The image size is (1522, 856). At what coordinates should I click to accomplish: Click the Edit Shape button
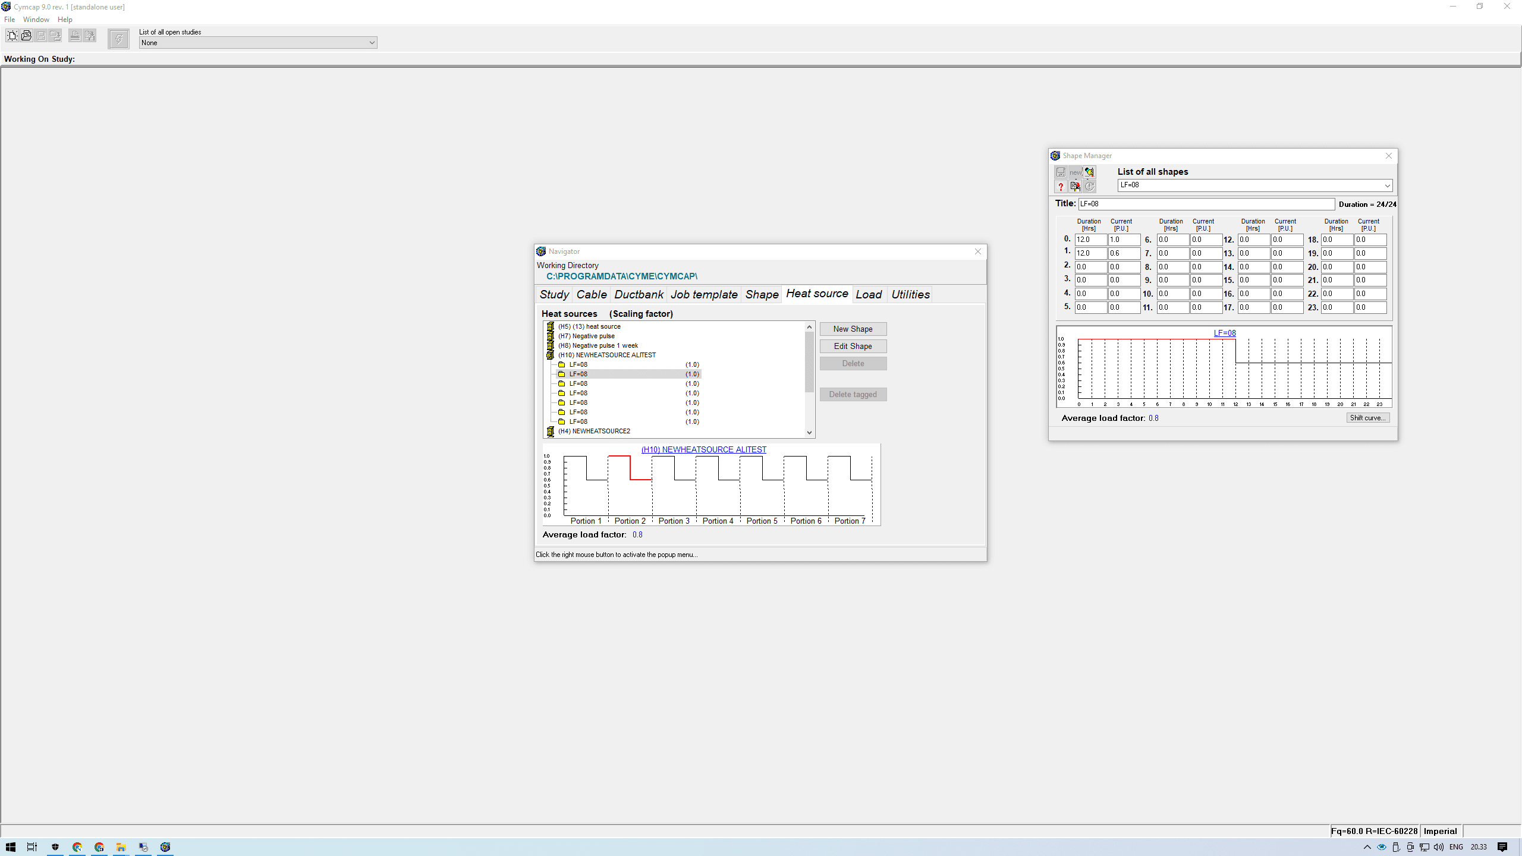click(853, 345)
